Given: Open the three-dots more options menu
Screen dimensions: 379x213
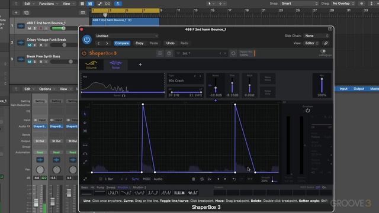Looking at the screenshot, I should (250, 179).
